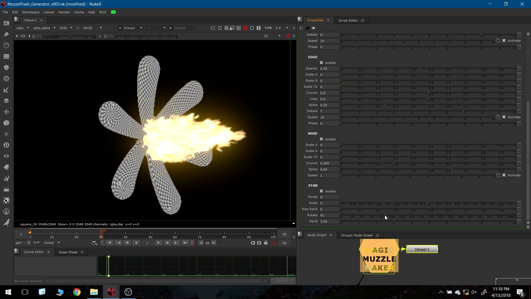
Task: Uncheck the NOSE enable checkbox
Action: click(321, 139)
